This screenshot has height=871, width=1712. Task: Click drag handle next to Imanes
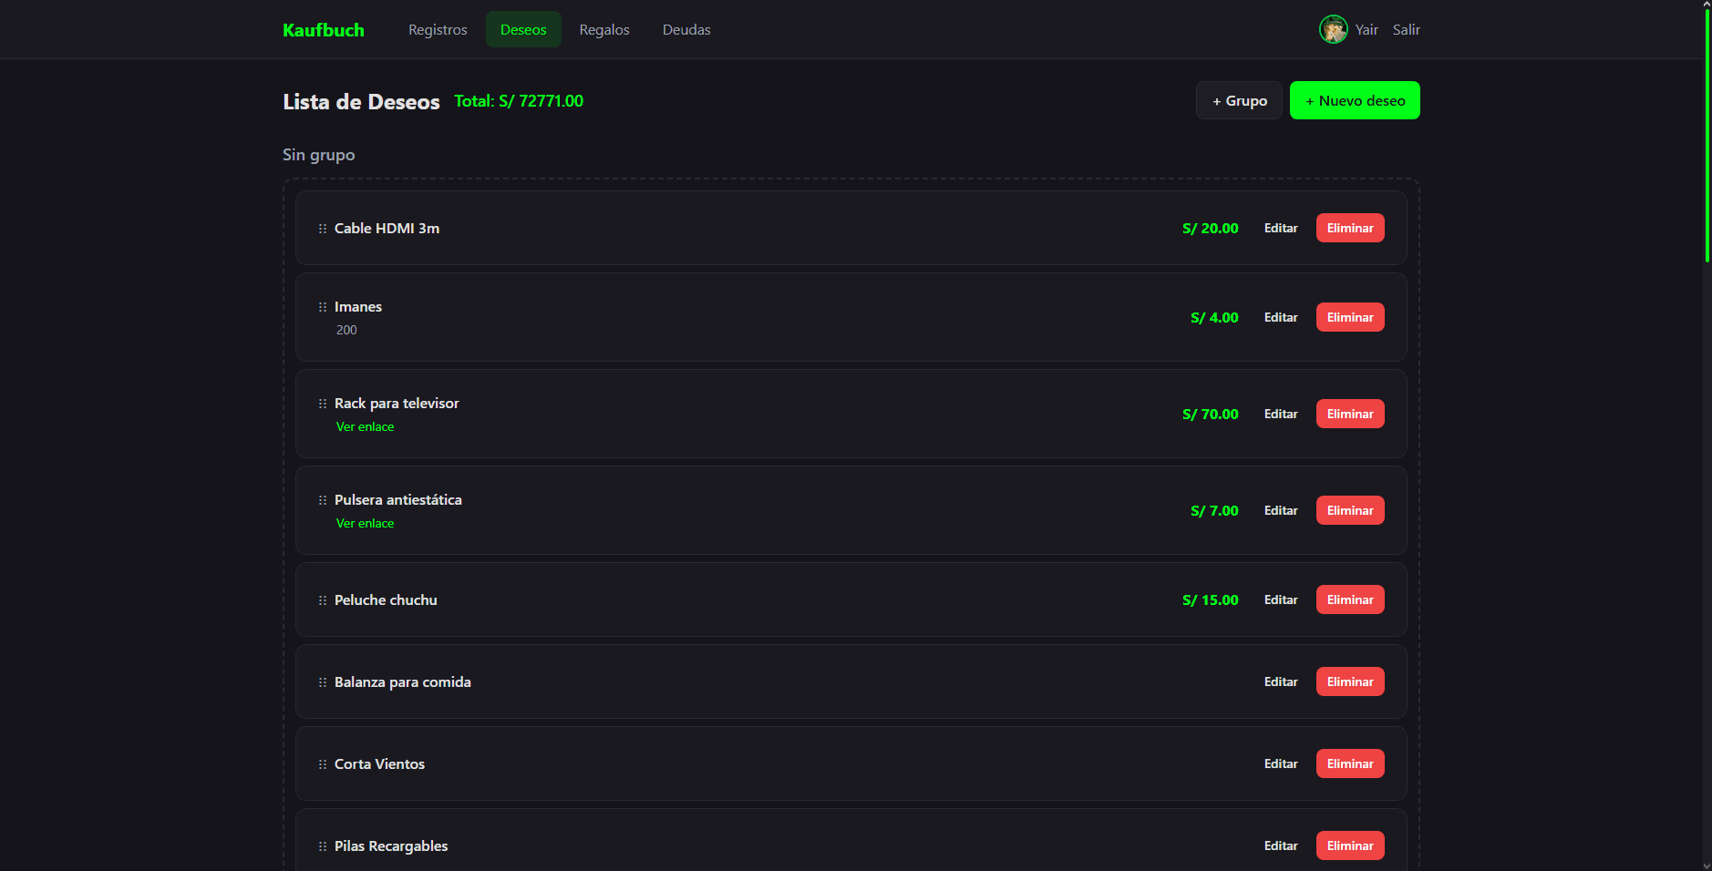(322, 307)
